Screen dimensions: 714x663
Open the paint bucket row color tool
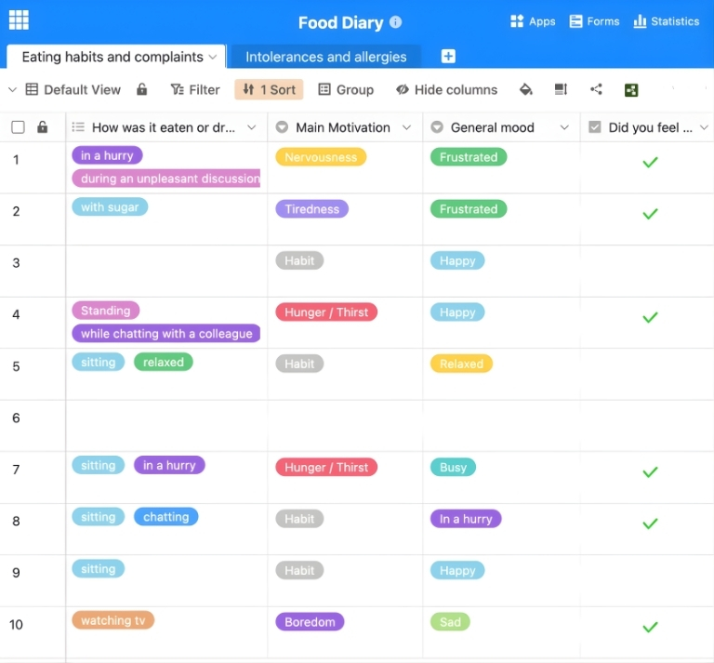[525, 90]
